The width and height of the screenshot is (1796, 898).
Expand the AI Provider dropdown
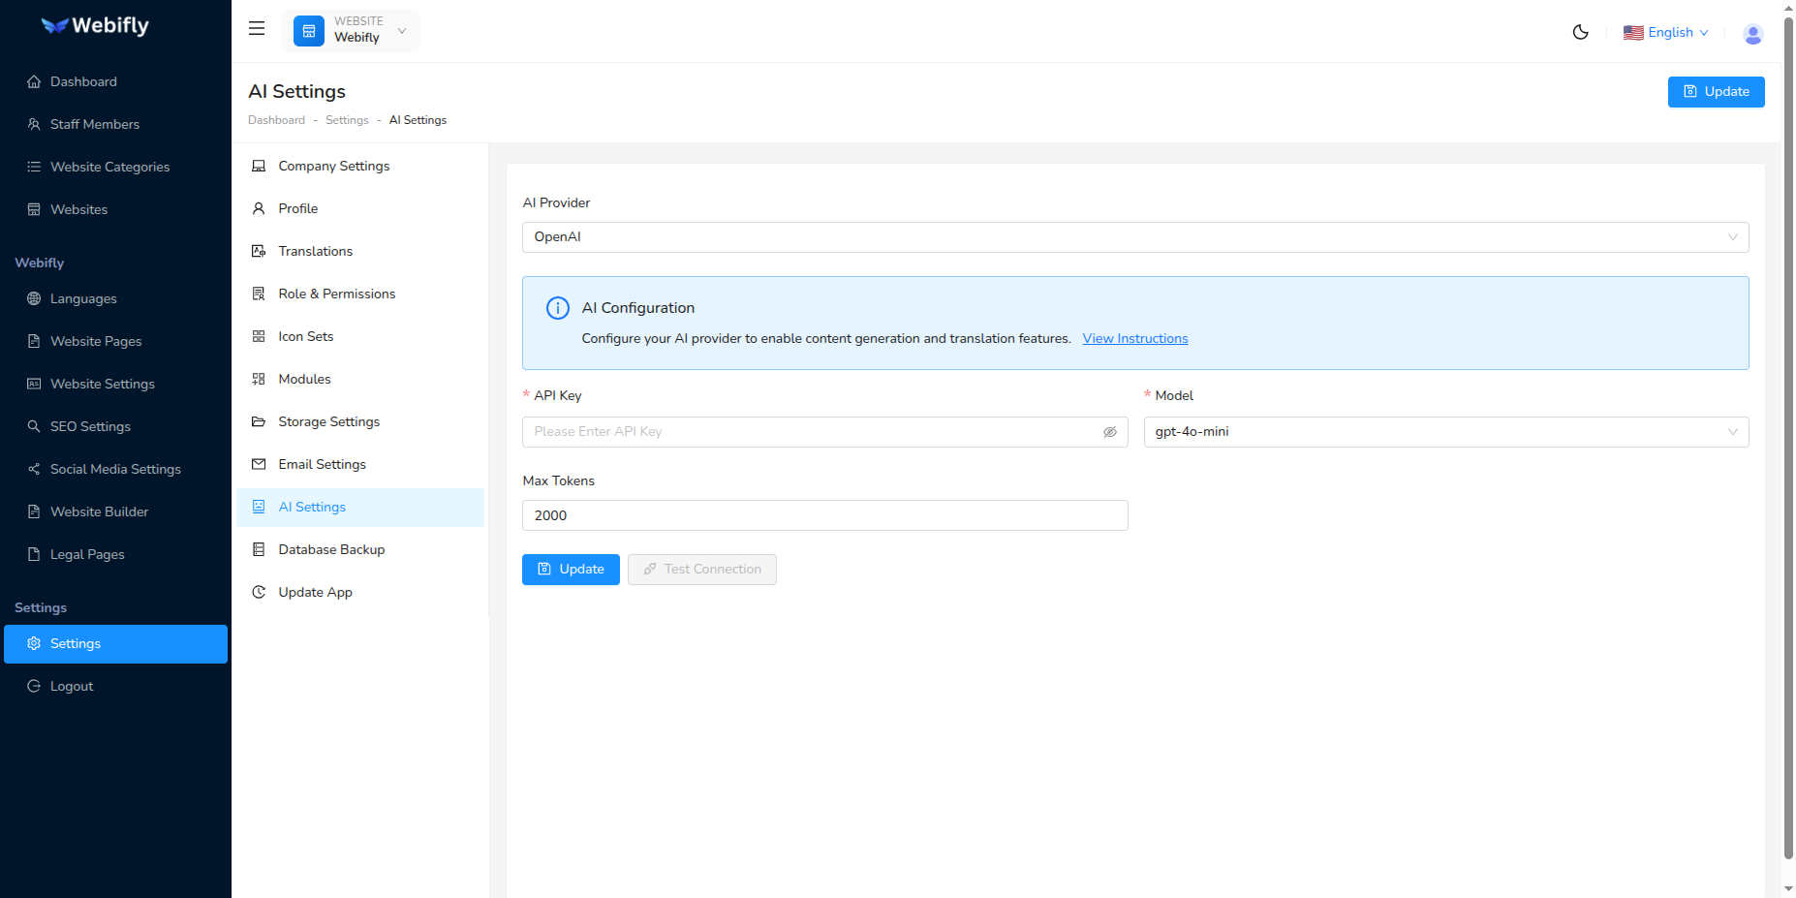coord(1134,237)
